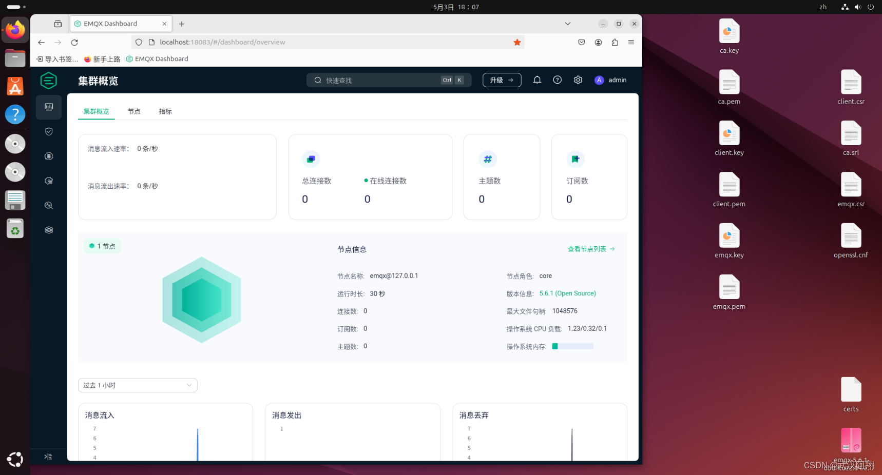This screenshot has height=475, width=882.
Task: Open Ubuntu Software from the dock
Action: click(x=15, y=86)
